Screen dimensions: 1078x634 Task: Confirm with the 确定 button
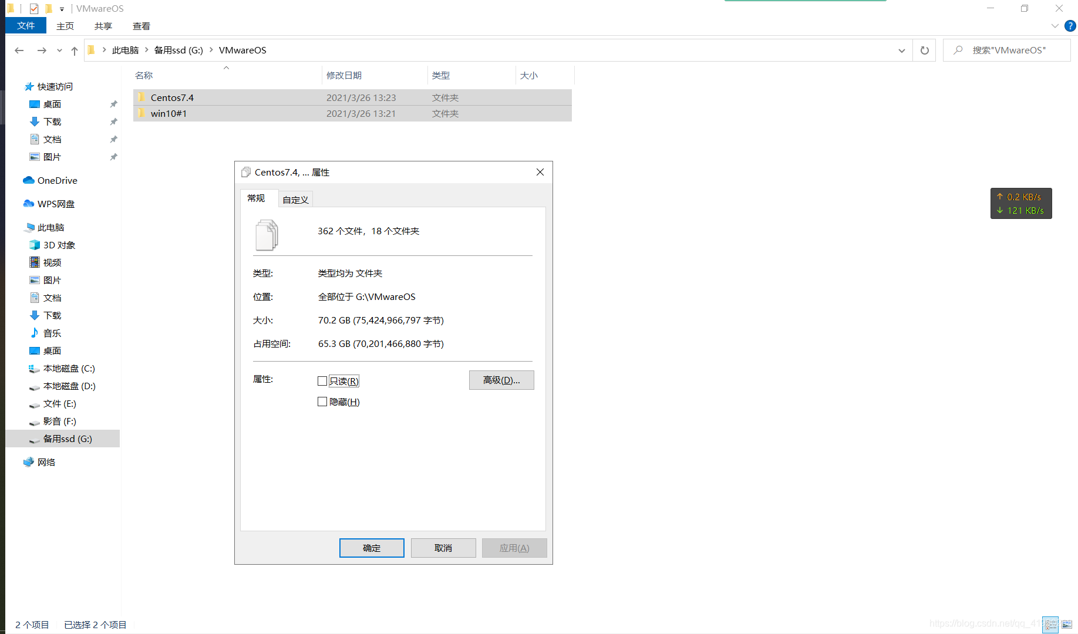(372, 548)
